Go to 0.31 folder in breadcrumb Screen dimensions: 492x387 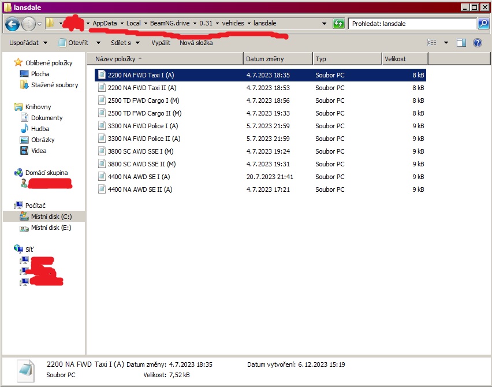coord(206,23)
